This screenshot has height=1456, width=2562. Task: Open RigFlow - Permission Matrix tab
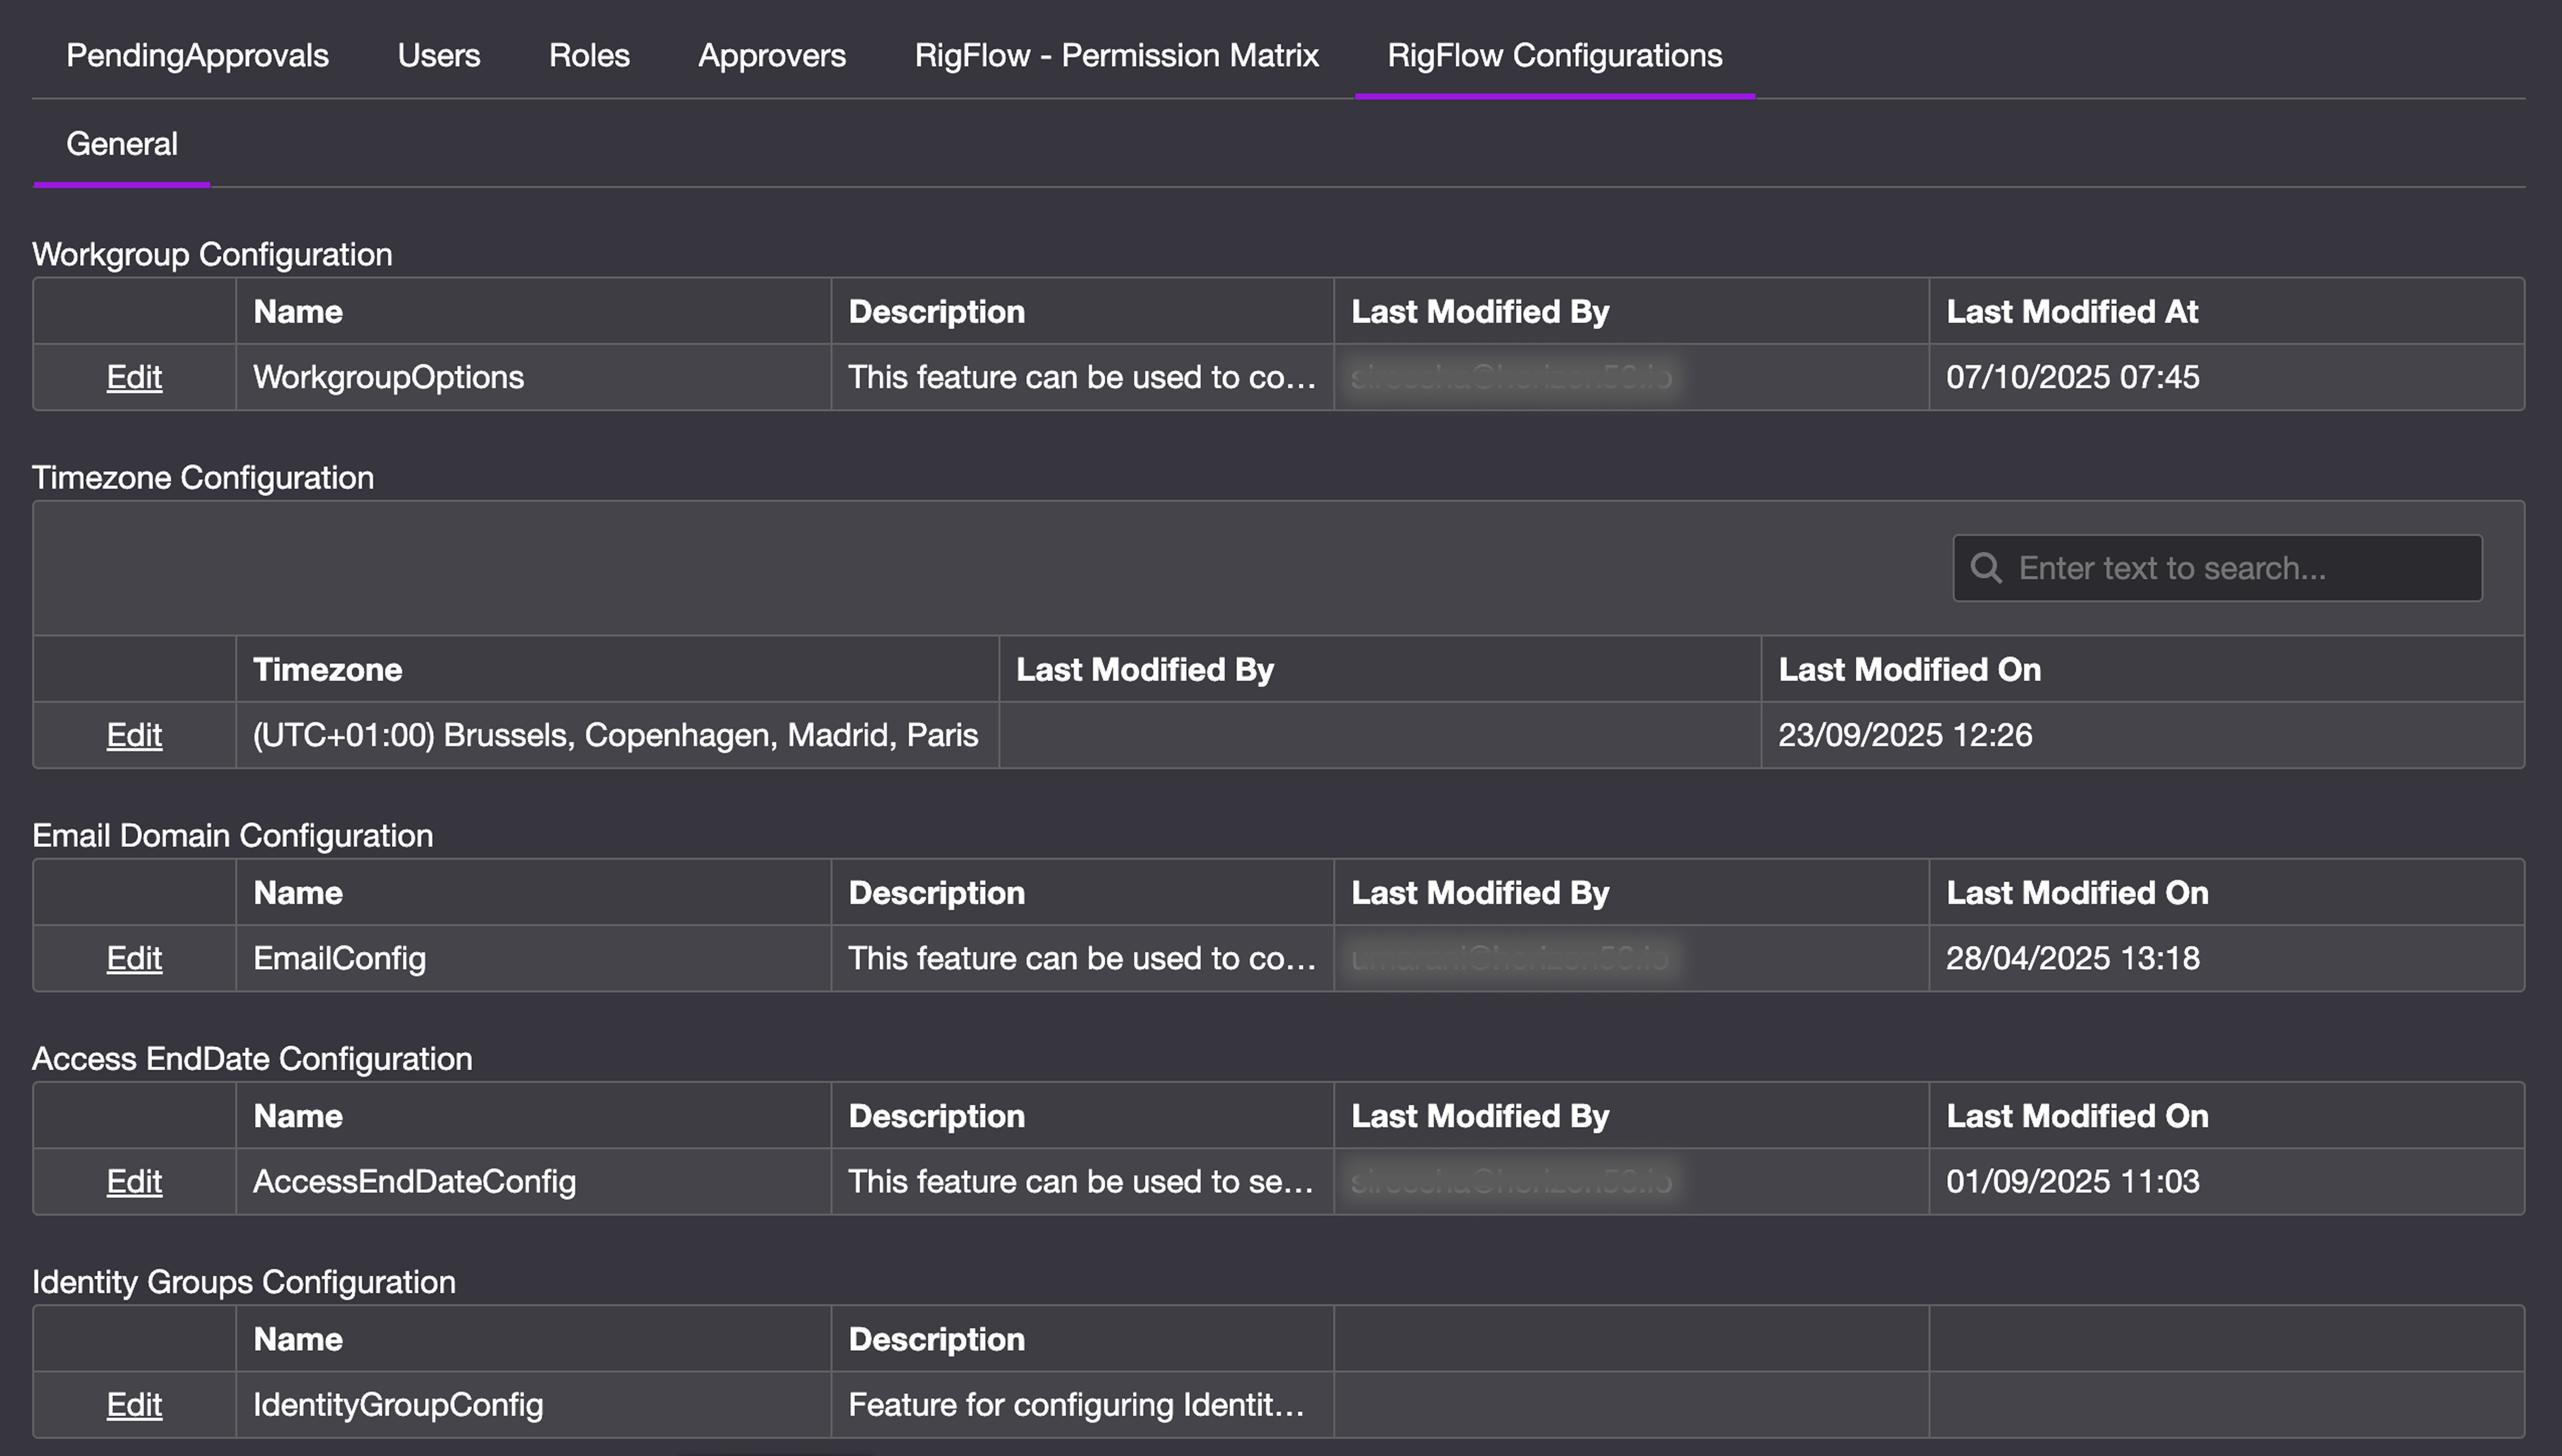point(1116,55)
